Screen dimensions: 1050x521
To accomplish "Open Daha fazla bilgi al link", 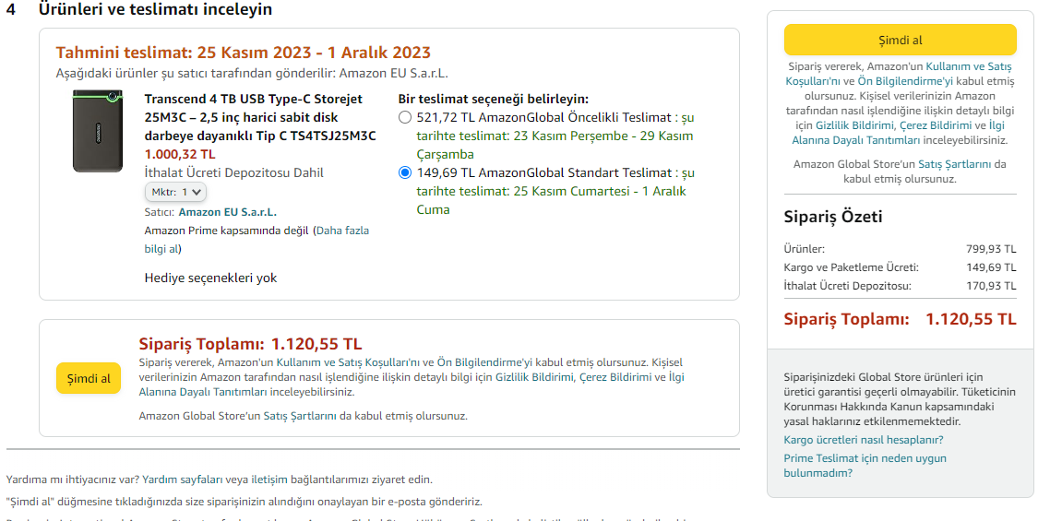I will [257, 240].
